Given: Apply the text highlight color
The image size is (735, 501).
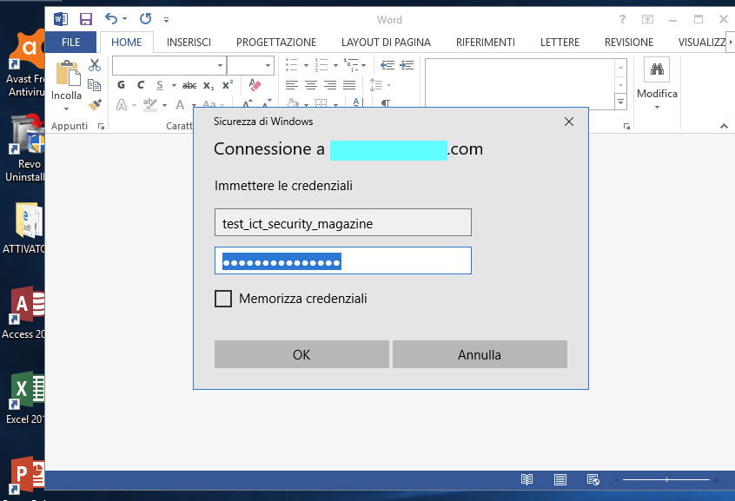Looking at the screenshot, I should pos(150,104).
